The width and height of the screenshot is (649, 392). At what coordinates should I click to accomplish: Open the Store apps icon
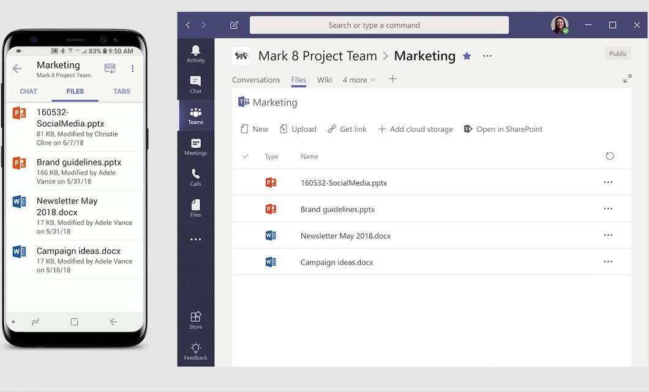pyautogui.click(x=195, y=320)
